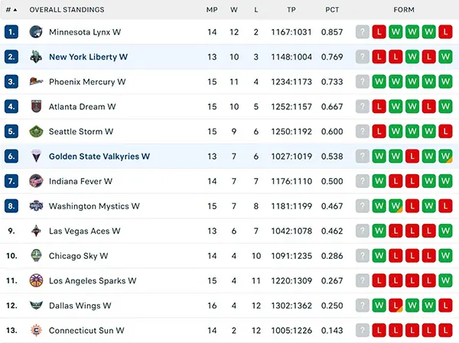
Task: Click Seattle Storm upcoming match question-mark icon
Action: coord(363,131)
